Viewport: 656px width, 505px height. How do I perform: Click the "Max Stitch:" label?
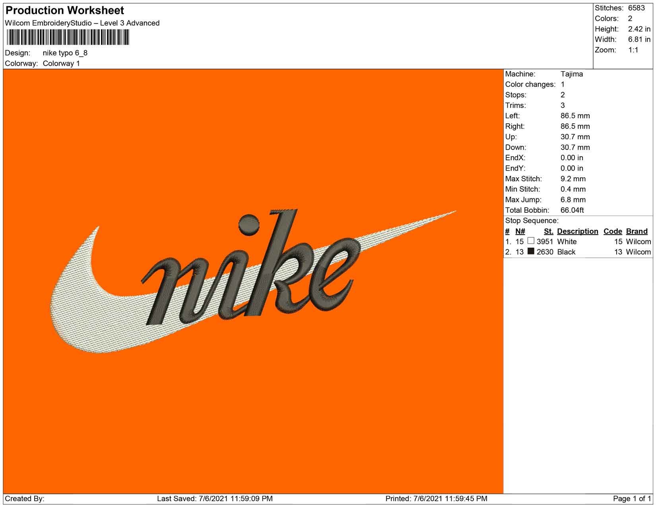(x=524, y=179)
